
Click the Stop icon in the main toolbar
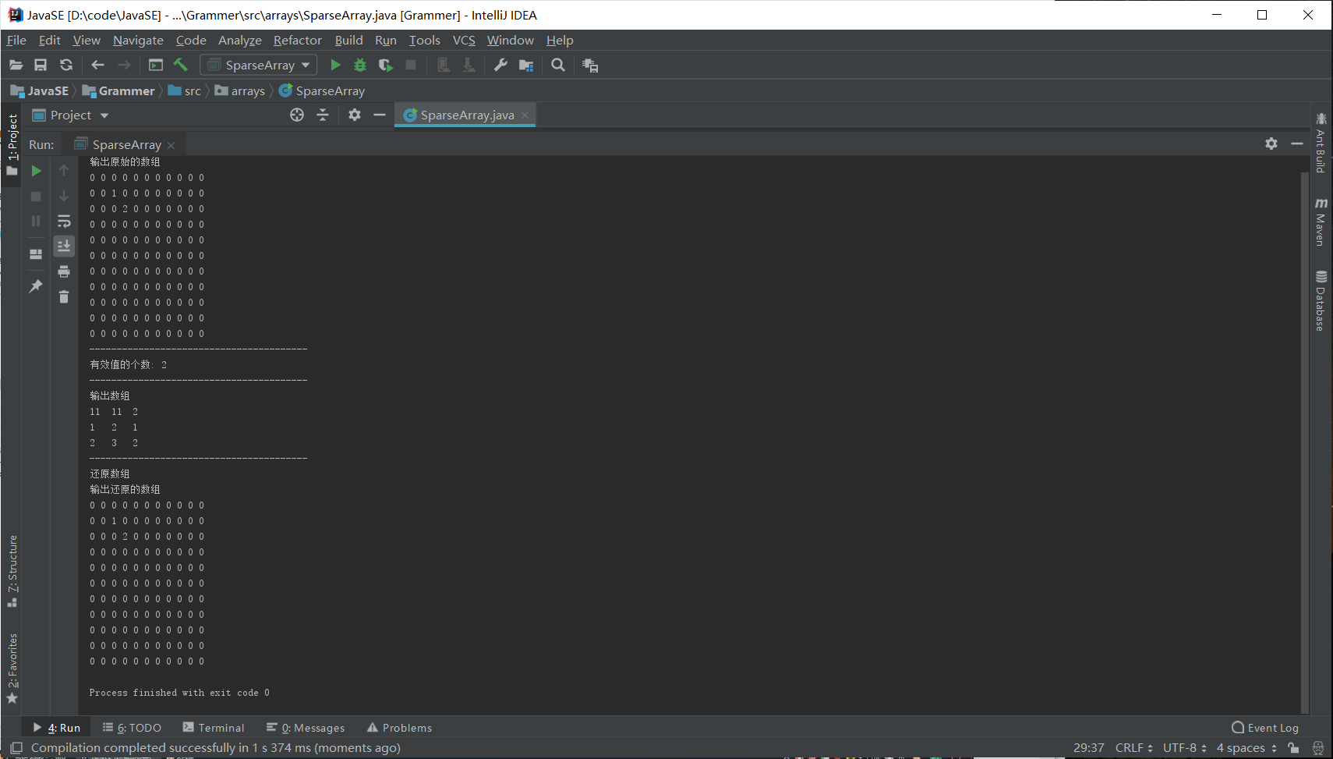click(x=411, y=66)
